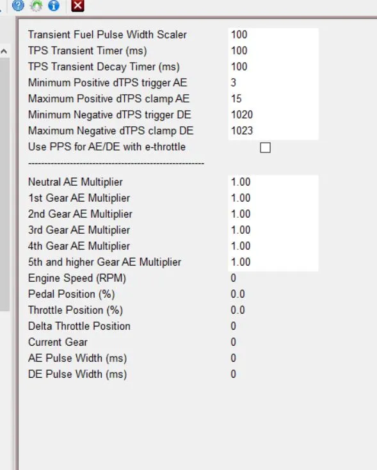
Task: Select Minimum Negative dTPS trigger DE field
Action: pos(273,115)
